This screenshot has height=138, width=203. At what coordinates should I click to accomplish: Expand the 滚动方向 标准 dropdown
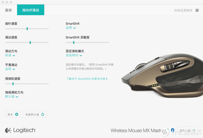(10, 55)
